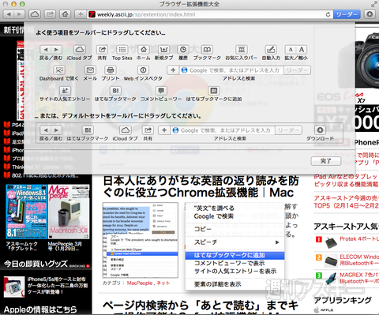Select the ブックマーク book item
379x315 pixels.
click(x=207, y=53)
